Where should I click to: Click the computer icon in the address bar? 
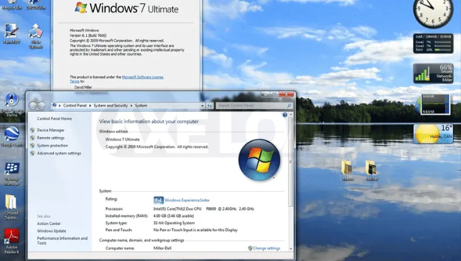(x=54, y=105)
